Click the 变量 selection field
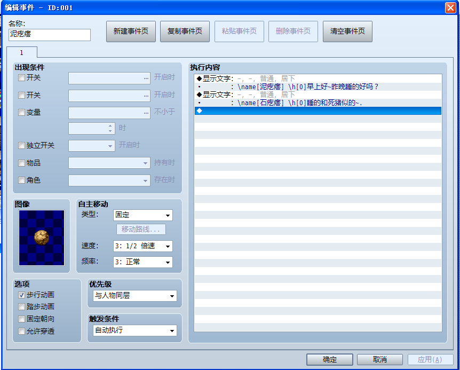This screenshot has height=370, width=460. (x=109, y=113)
